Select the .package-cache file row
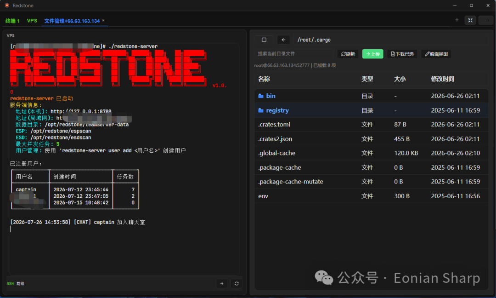496x298 pixels. tap(372, 167)
